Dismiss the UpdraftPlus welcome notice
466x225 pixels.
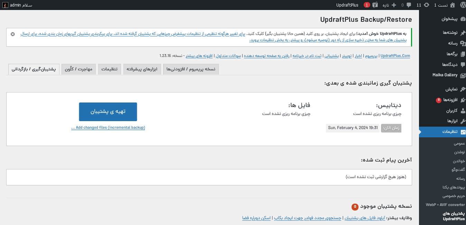coord(13,34)
